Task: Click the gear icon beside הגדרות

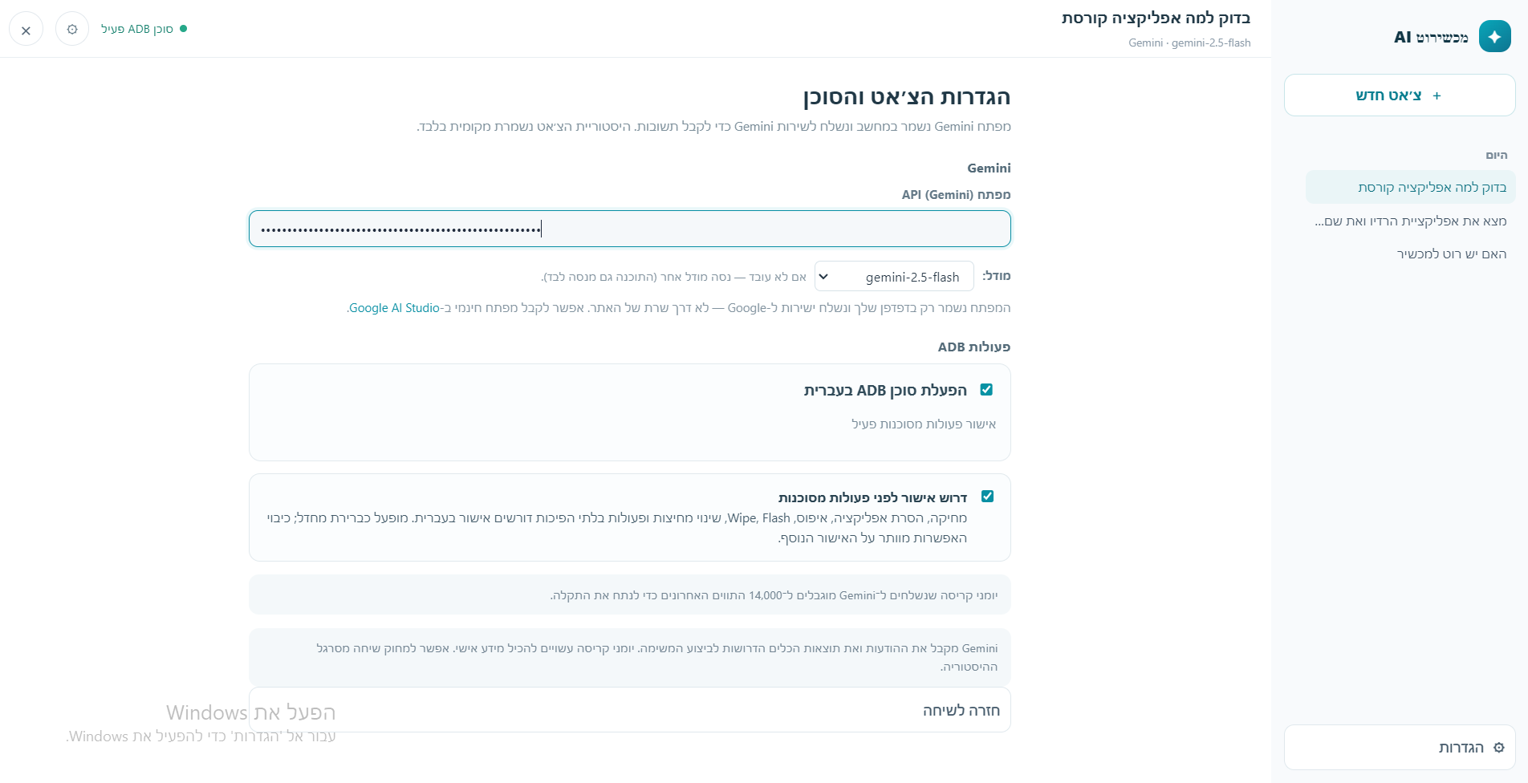Action: coord(1498,748)
